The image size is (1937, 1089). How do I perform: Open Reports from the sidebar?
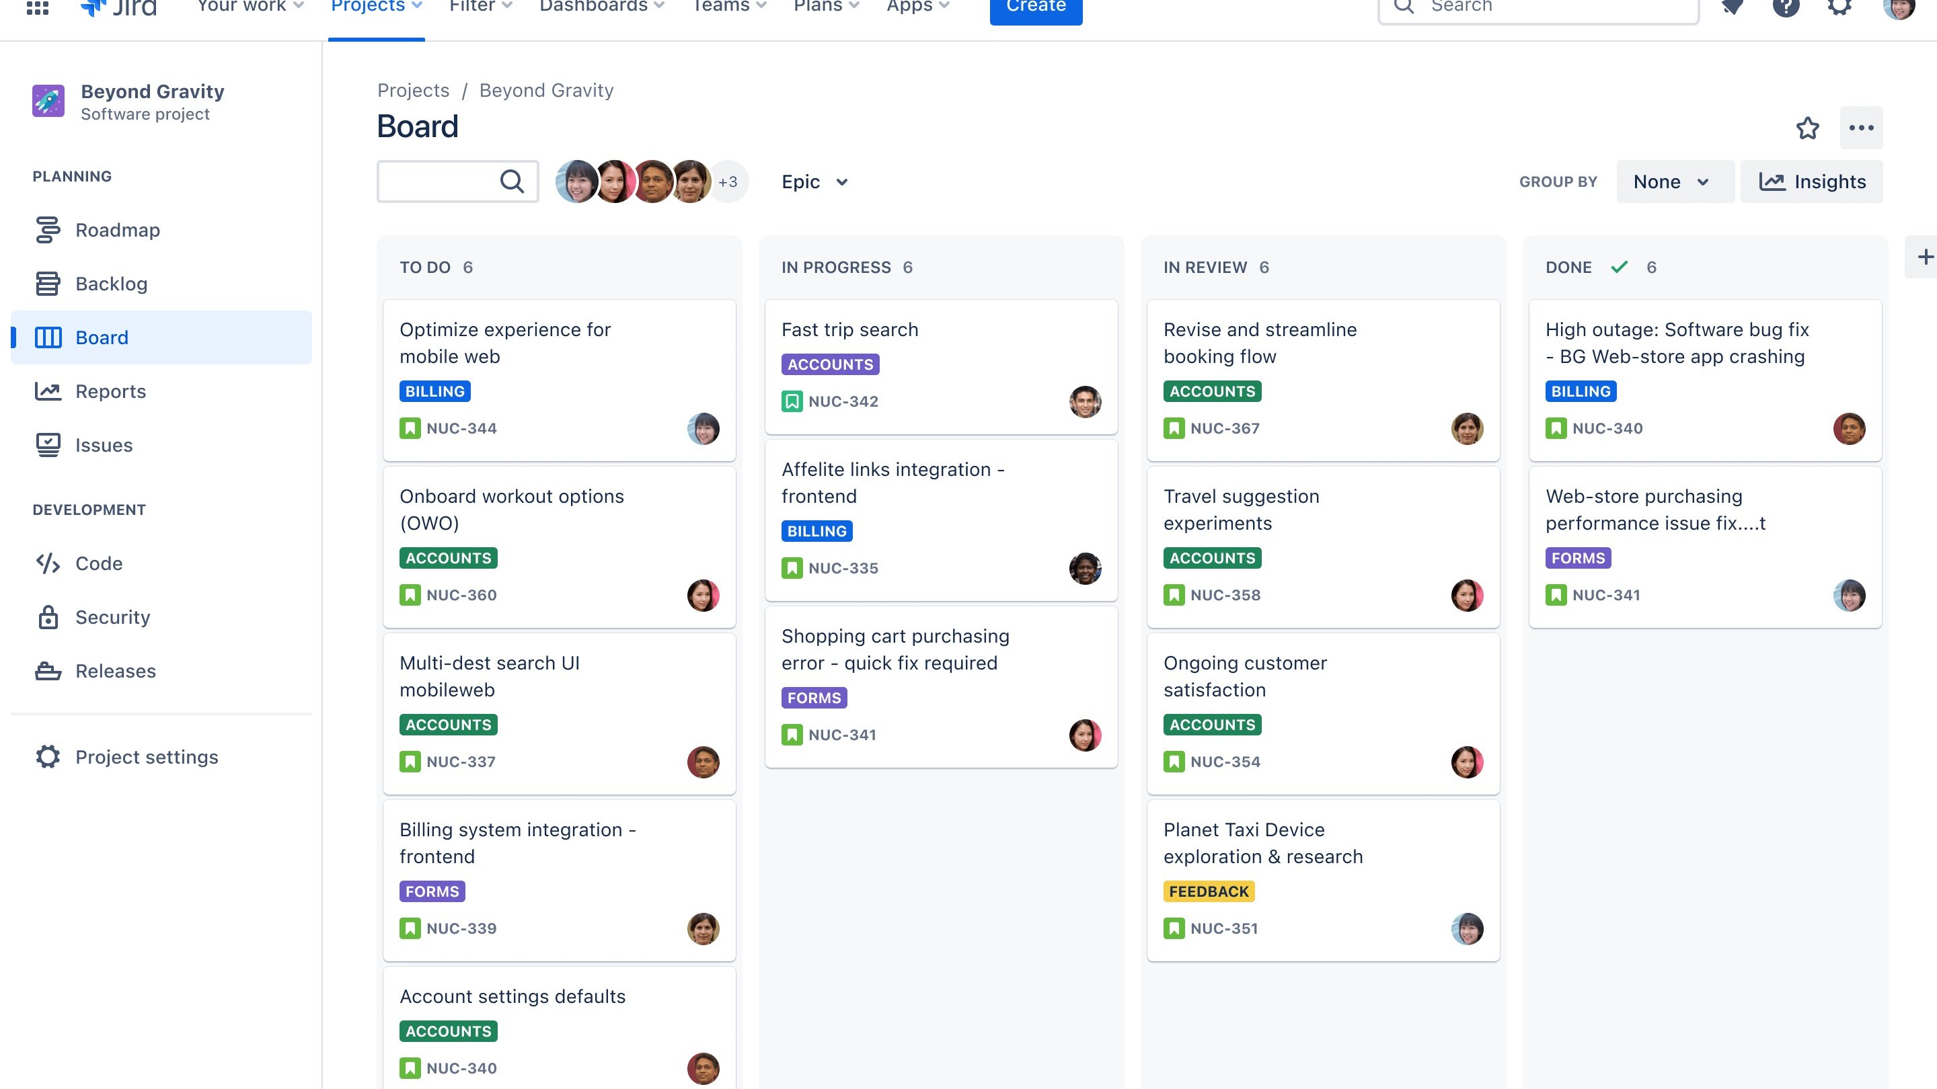(x=110, y=391)
